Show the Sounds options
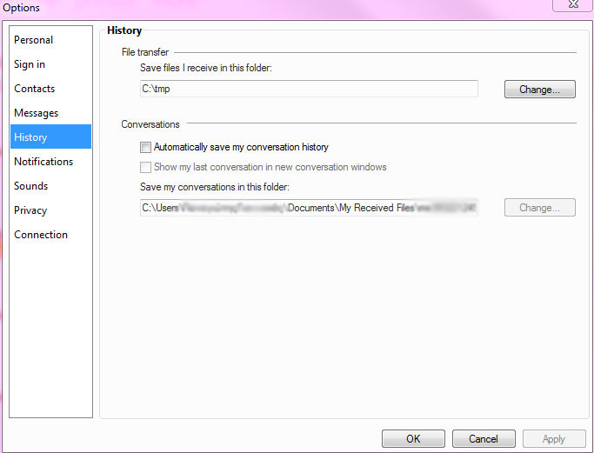 (x=31, y=186)
